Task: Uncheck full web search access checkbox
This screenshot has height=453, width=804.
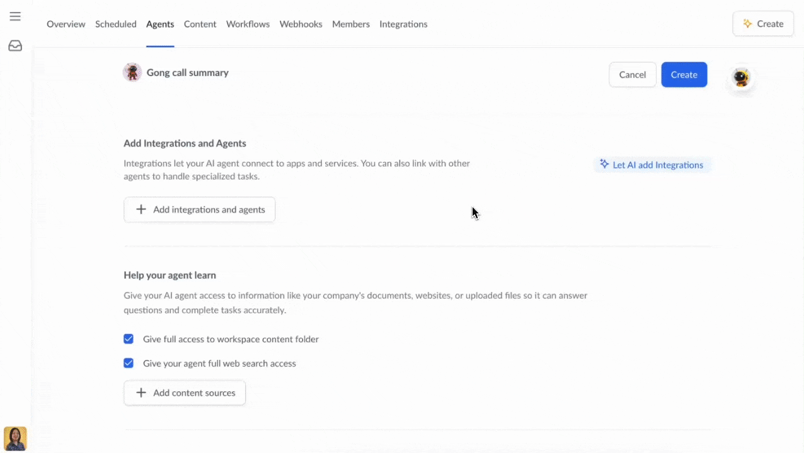Action: [129, 363]
